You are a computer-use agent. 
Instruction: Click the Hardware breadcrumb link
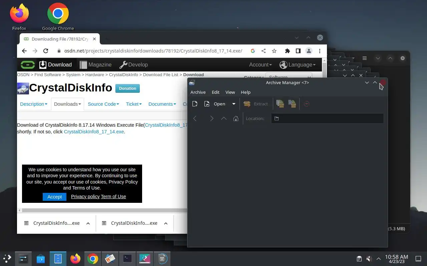(x=94, y=75)
